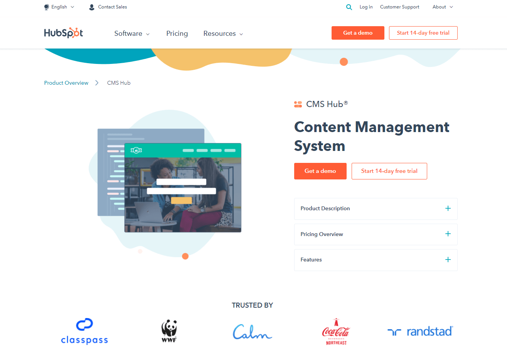Click Log in
The height and width of the screenshot is (350, 507).
pyautogui.click(x=366, y=7)
